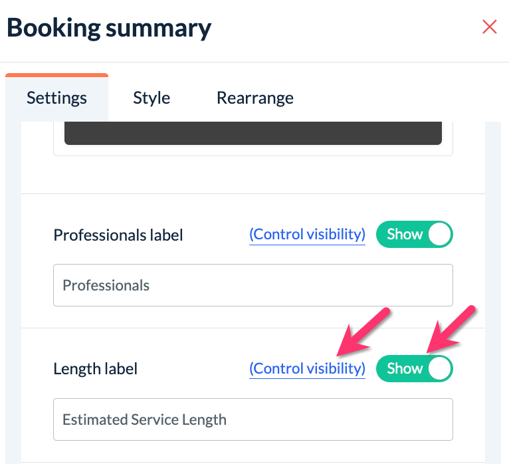Screen dimensions: 509x464
Task: Click the white card border below preview block
Action: 253,155
